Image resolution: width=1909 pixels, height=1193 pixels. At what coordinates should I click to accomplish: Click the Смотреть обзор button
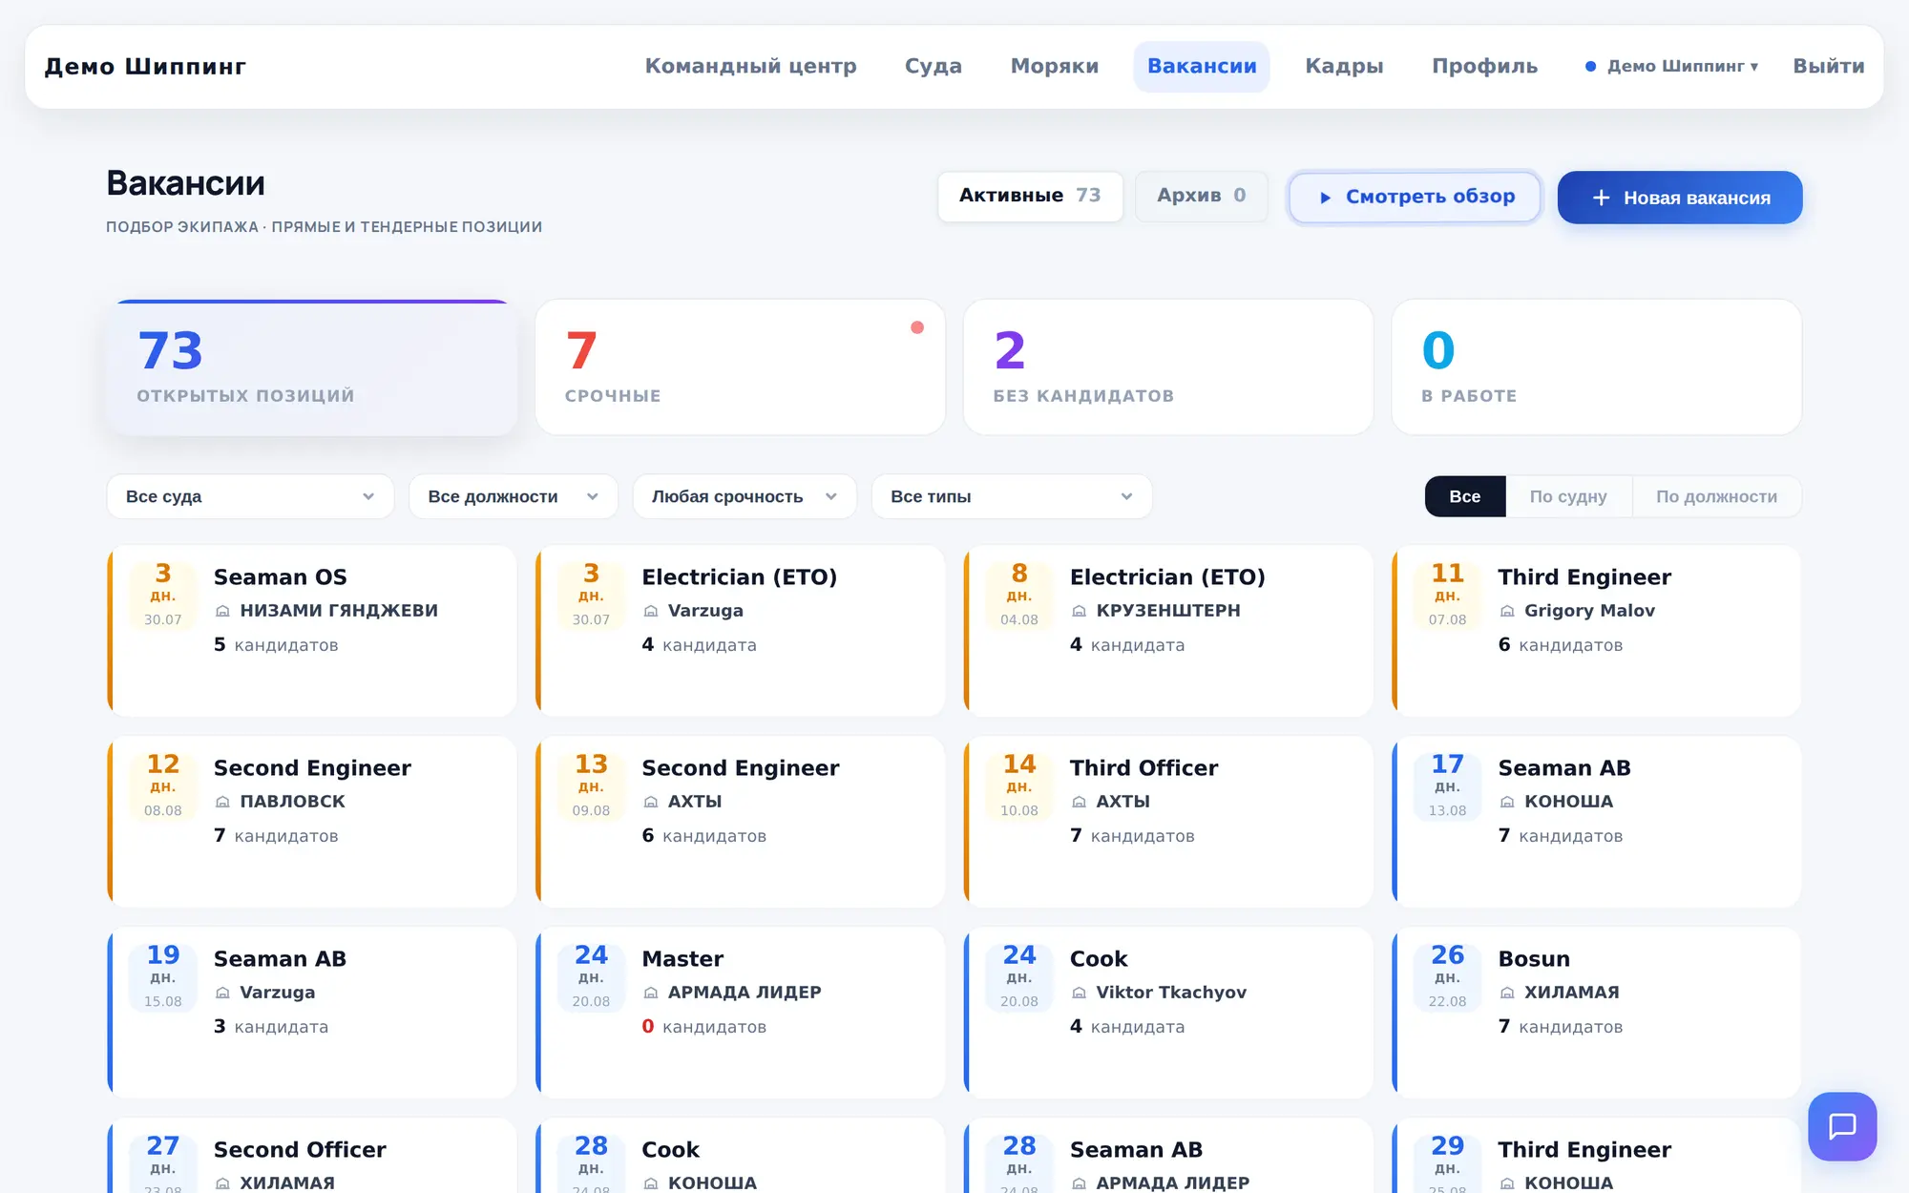coord(1415,198)
